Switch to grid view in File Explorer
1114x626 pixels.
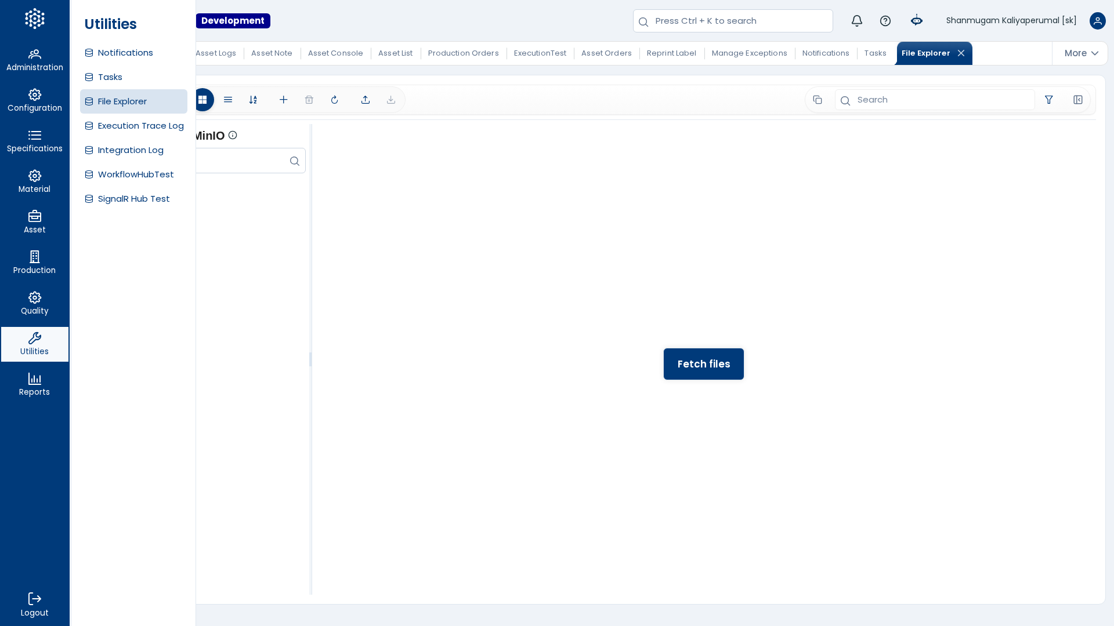click(x=202, y=100)
